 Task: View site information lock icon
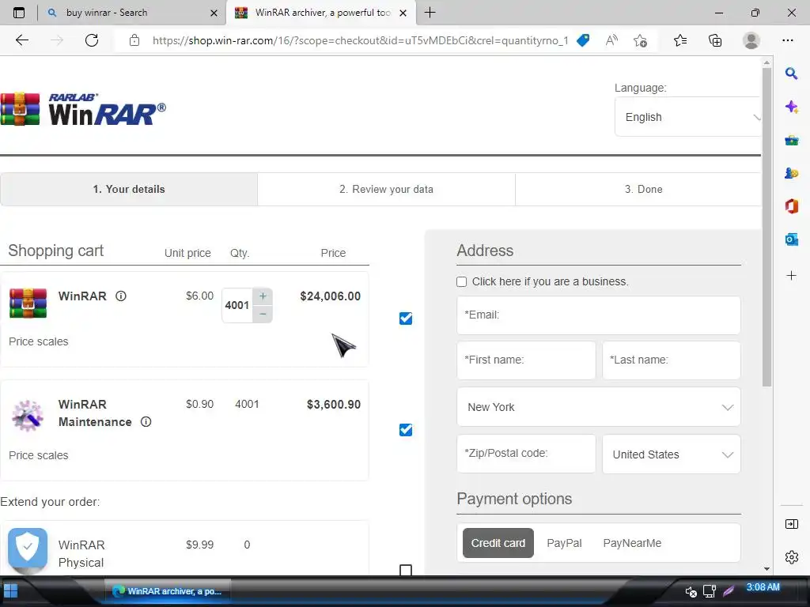(134, 40)
